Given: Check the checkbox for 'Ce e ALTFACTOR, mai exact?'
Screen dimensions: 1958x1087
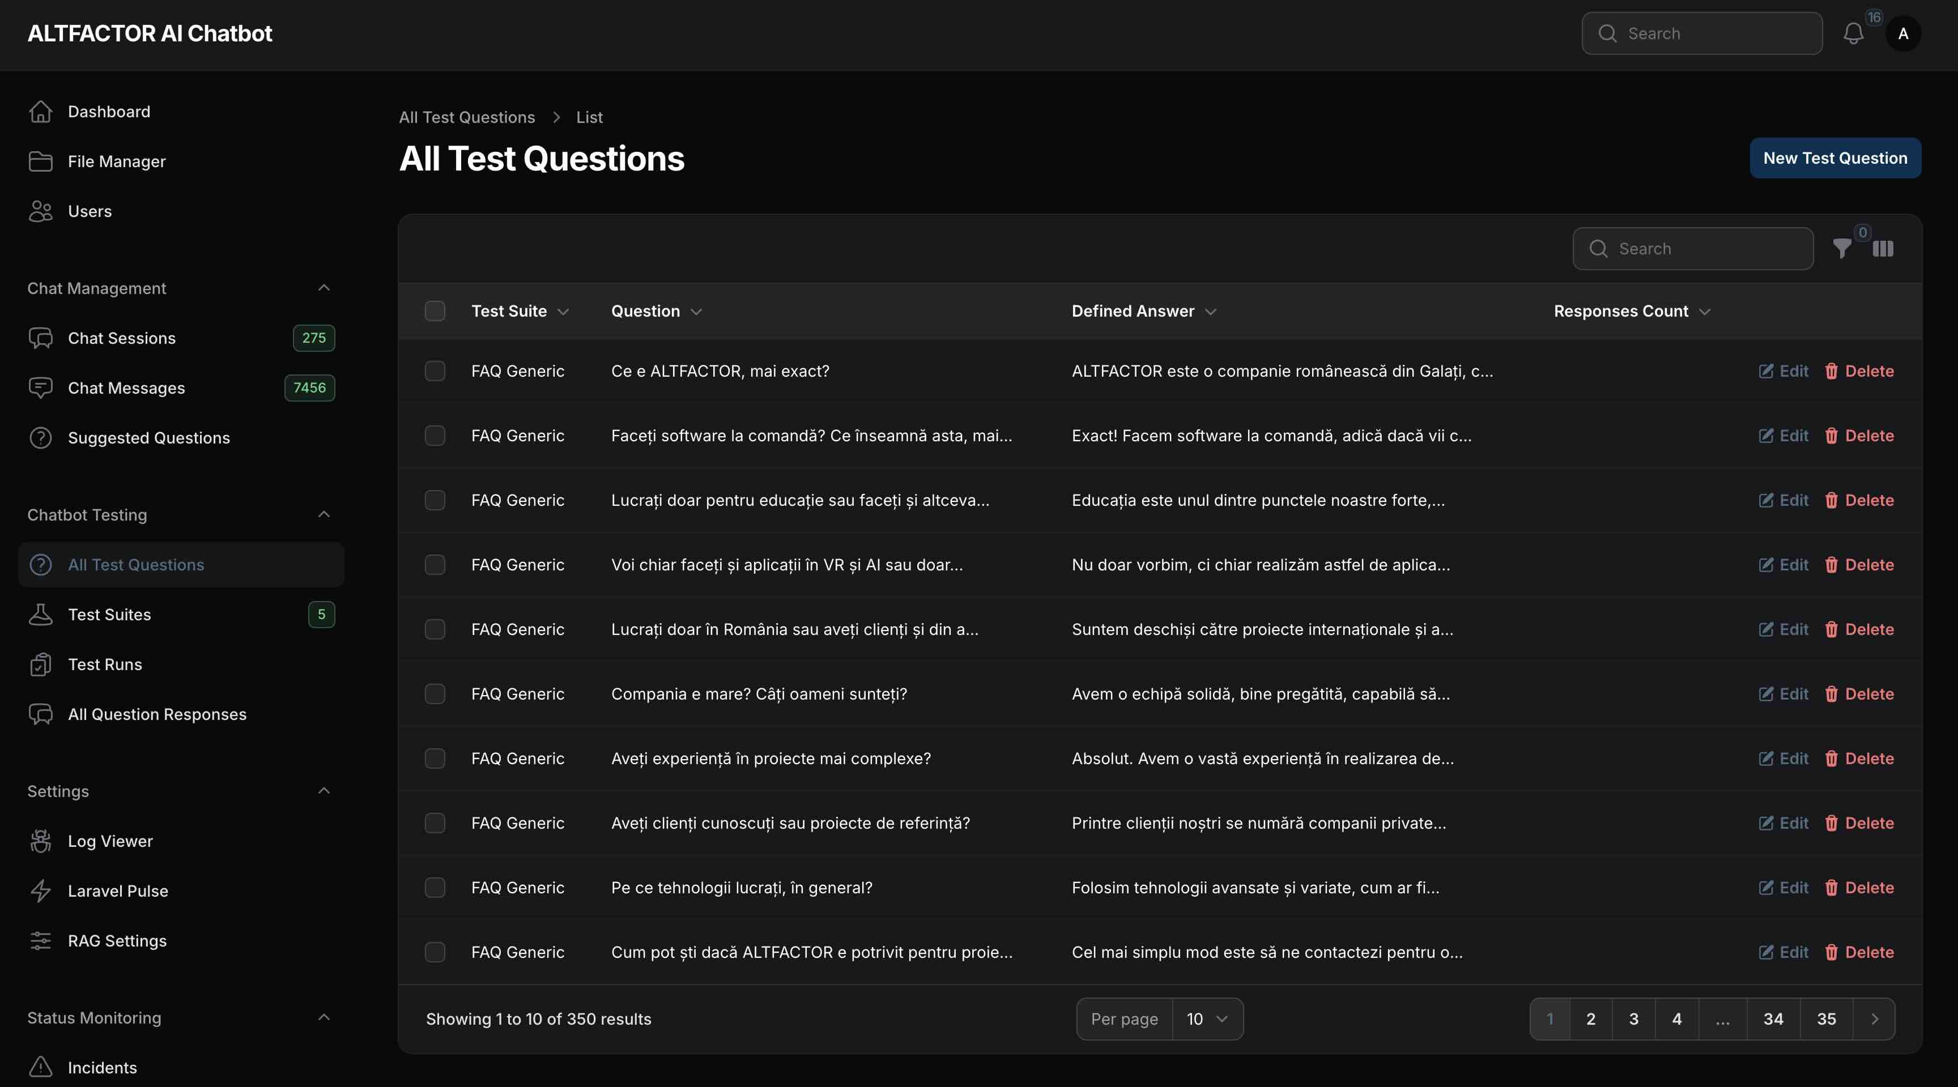Looking at the screenshot, I should pos(435,371).
